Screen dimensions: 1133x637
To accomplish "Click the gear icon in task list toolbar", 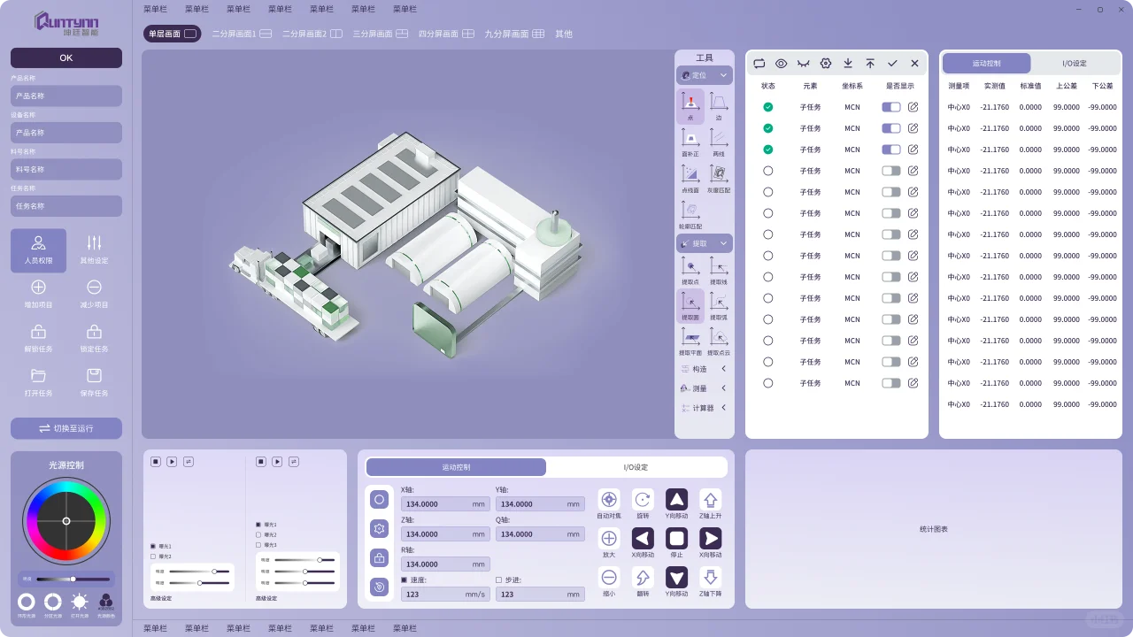I will click(826, 64).
